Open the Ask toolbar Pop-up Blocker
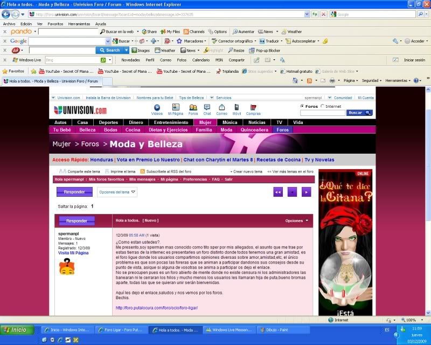The width and height of the screenshot is (431, 345). (265, 50)
